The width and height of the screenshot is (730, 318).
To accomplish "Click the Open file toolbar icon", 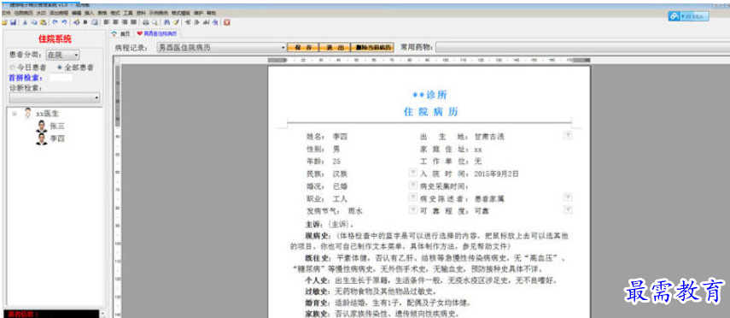I will point(4,22).
